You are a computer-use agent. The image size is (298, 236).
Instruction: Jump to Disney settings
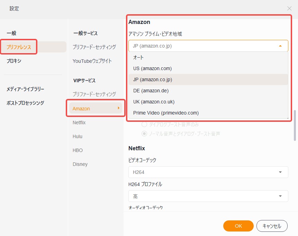click(80, 164)
